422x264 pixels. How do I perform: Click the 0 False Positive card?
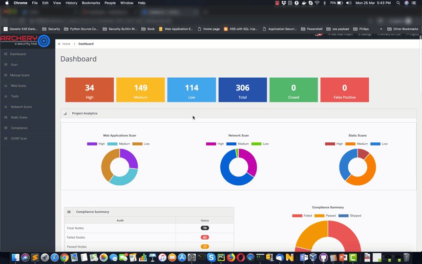click(344, 89)
